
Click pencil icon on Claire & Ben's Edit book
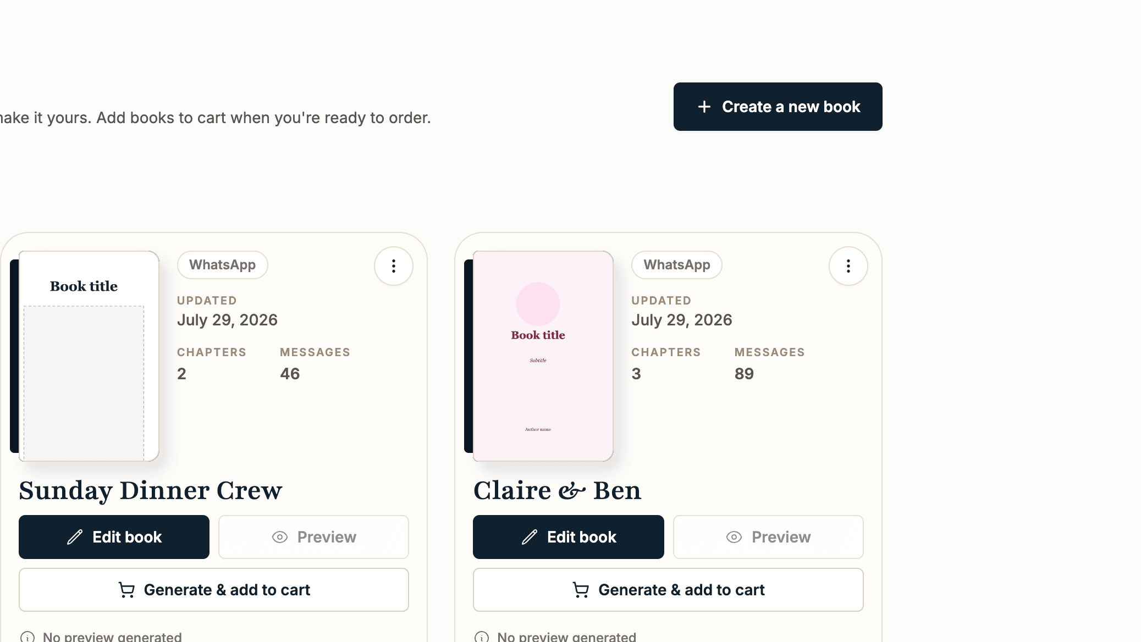tap(530, 537)
